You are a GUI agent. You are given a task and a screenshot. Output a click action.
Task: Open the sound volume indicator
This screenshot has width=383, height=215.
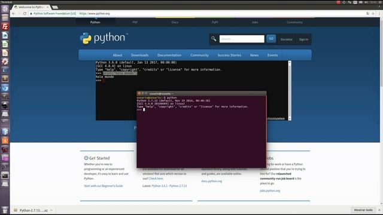(x=366, y=2)
